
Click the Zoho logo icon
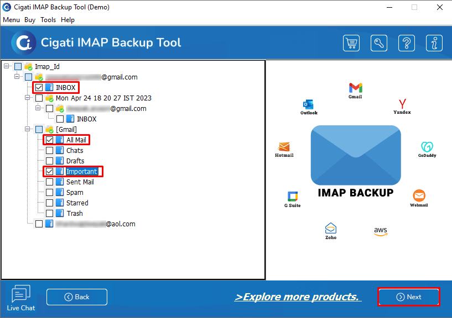(331, 229)
